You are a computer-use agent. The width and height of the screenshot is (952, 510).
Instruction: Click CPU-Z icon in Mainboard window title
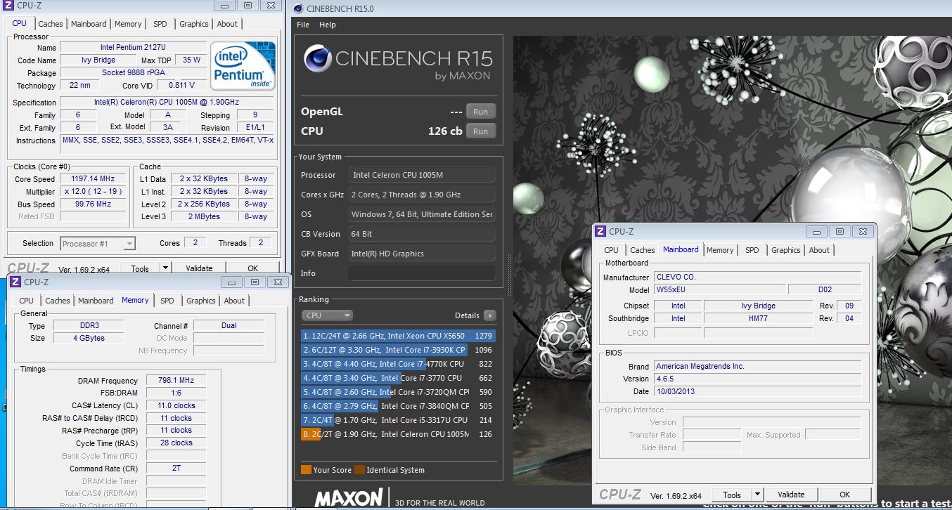600,231
